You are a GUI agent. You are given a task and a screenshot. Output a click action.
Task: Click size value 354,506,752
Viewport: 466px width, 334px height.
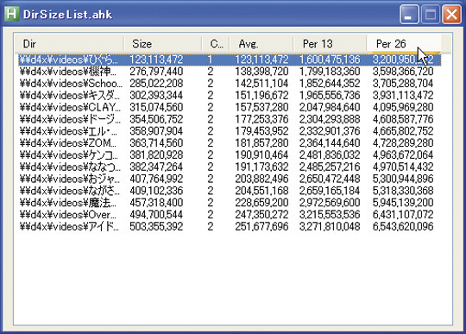coord(156,119)
